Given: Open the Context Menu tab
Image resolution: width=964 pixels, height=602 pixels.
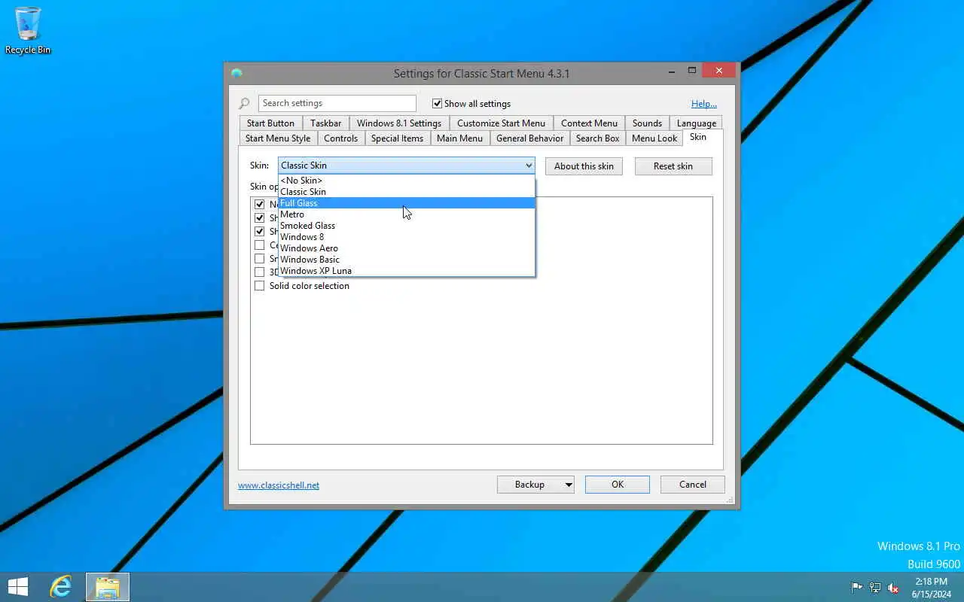Looking at the screenshot, I should (x=589, y=123).
